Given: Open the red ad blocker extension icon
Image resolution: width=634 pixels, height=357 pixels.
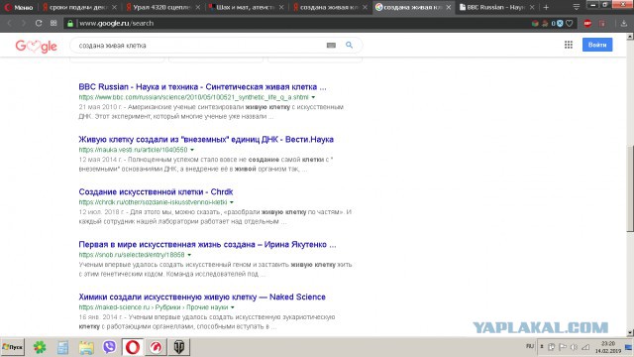Looking at the screenshot, I should (x=587, y=24).
